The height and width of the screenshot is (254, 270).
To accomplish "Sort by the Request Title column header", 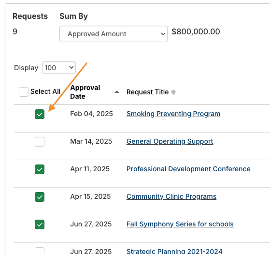I will (x=148, y=92).
